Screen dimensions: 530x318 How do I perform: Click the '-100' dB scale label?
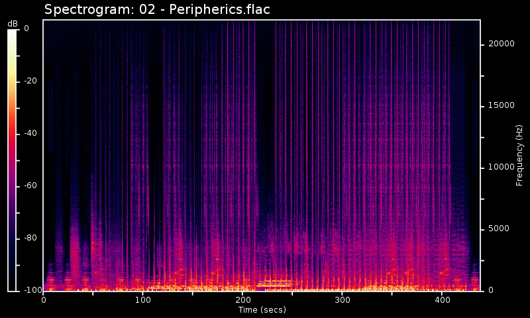coord(24,290)
